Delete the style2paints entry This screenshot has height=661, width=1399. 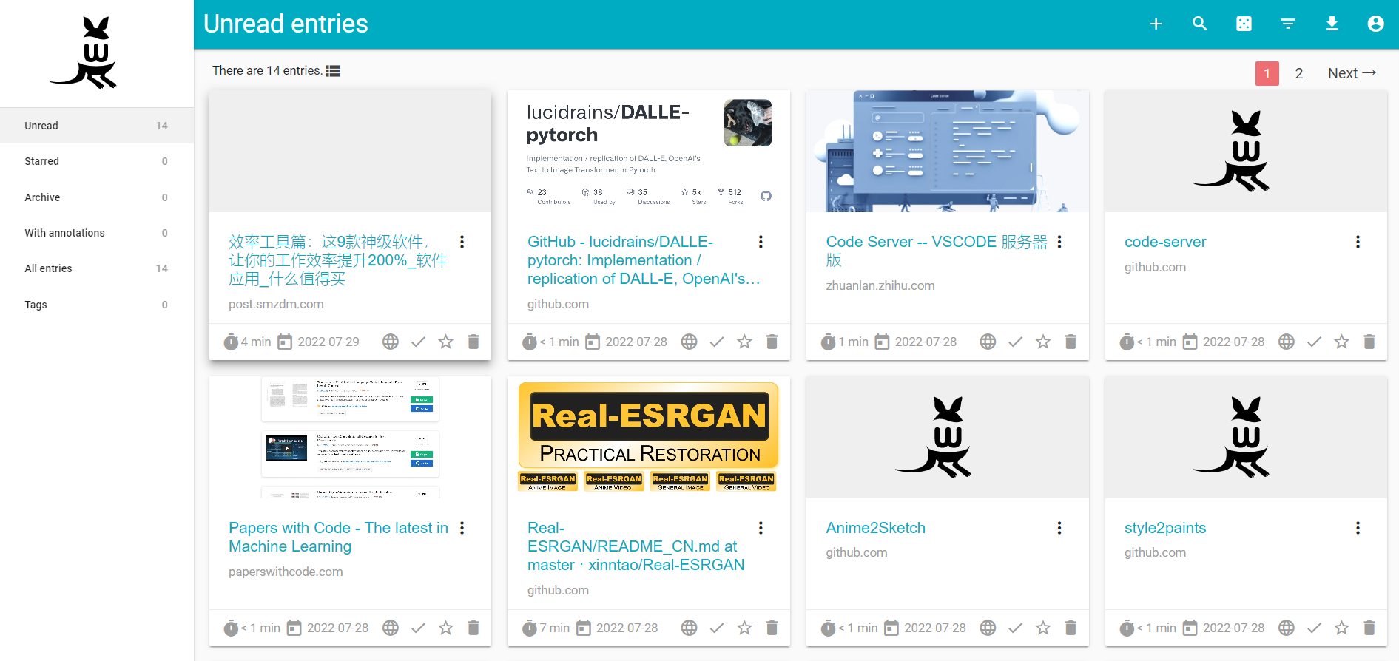1369,628
